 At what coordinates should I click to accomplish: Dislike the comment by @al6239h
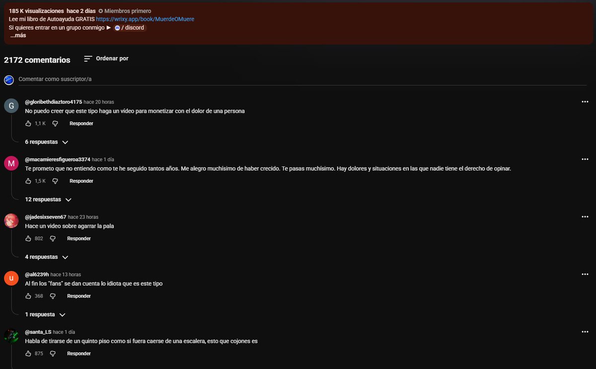tap(53, 296)
